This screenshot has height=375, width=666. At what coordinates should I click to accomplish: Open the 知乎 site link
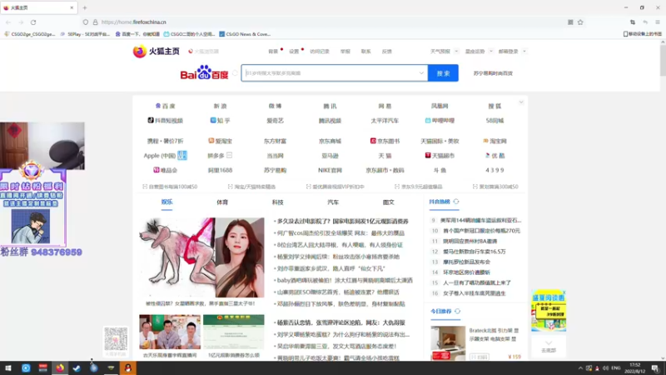(x=220, y=121)
